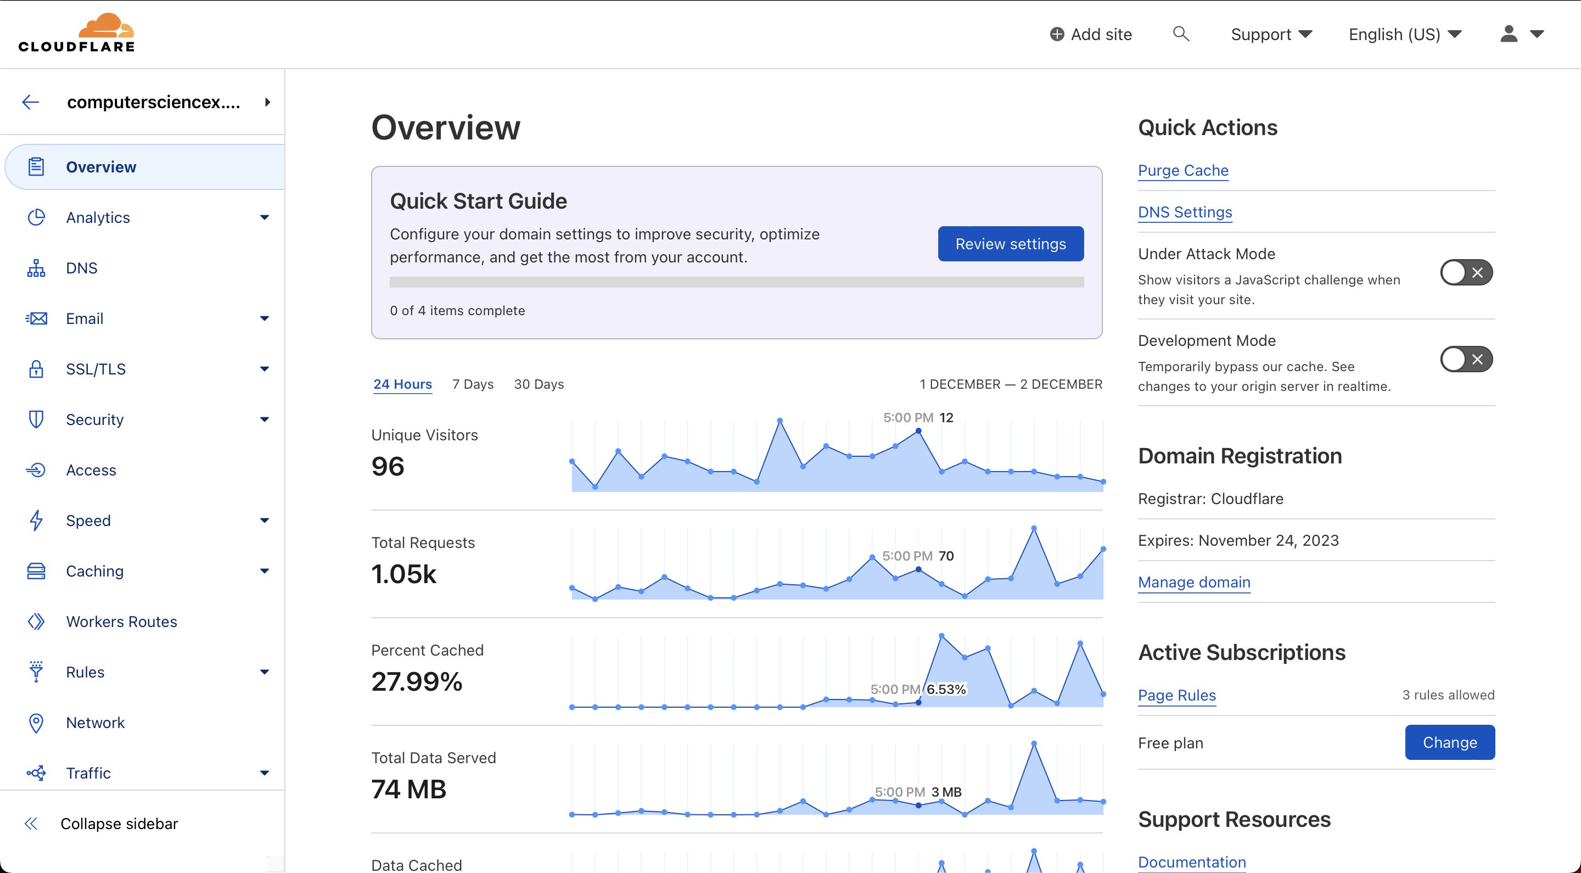Expand the computersciencex domain switcher arrow
This screenshot has width=1581, height=873.
click(x=267, y=102)
